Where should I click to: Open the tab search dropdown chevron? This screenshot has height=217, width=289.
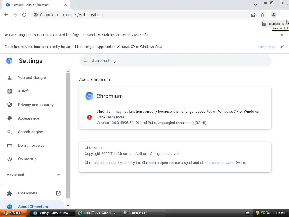point(255,5)
